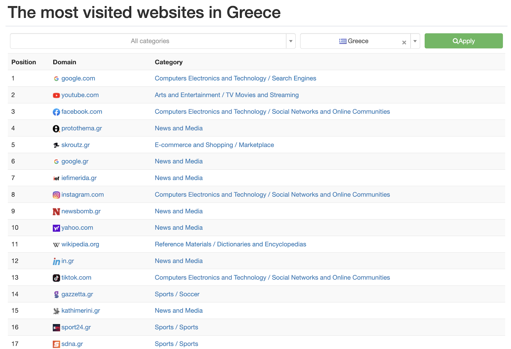Open the google.com domain link

click(78, 78)
